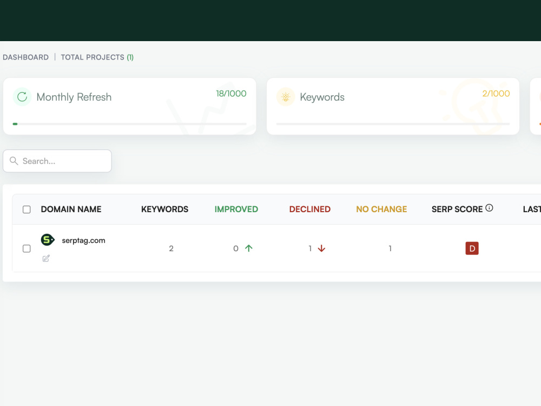Focus the Search input field

57,161
